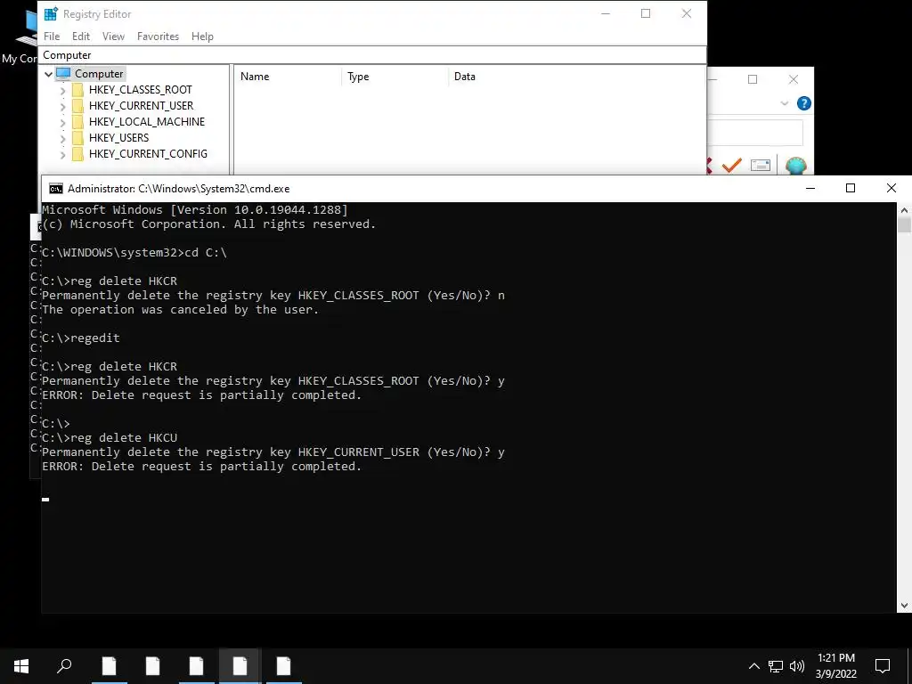Expand HKEY_CLASSES_ROOT chevron
The height and width of the screenshot is (684, 912).
pos(63,90)
